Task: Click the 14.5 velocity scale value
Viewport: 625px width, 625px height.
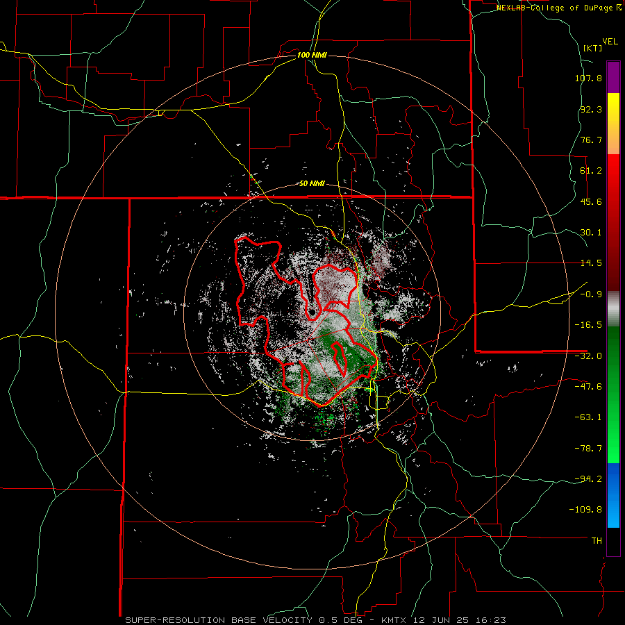Action: tap(591, 263)
